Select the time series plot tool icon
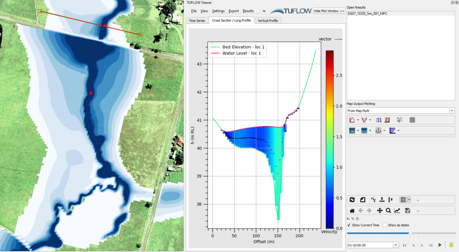The width and height of the screenshot is (459, 252). coord(352,120)
